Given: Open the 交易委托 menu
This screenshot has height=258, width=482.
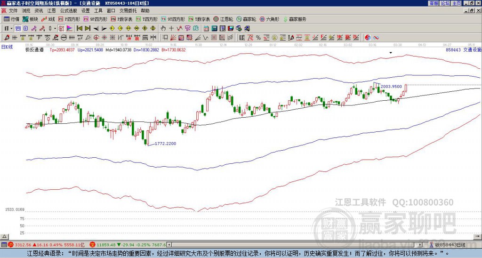Looking at the screenshot, I should tap(128, 11).
